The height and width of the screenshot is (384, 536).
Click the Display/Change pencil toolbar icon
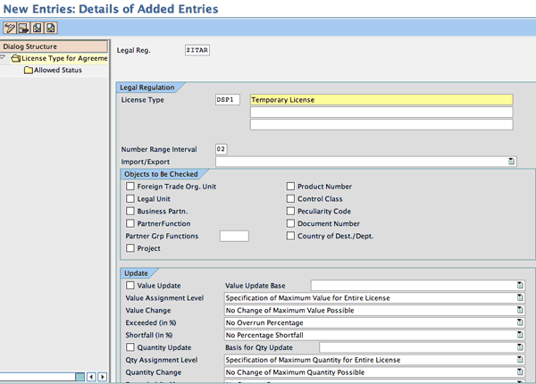coord(10,29)
